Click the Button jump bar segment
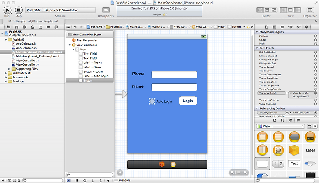The image size is (319, 183). coord(234,27)
